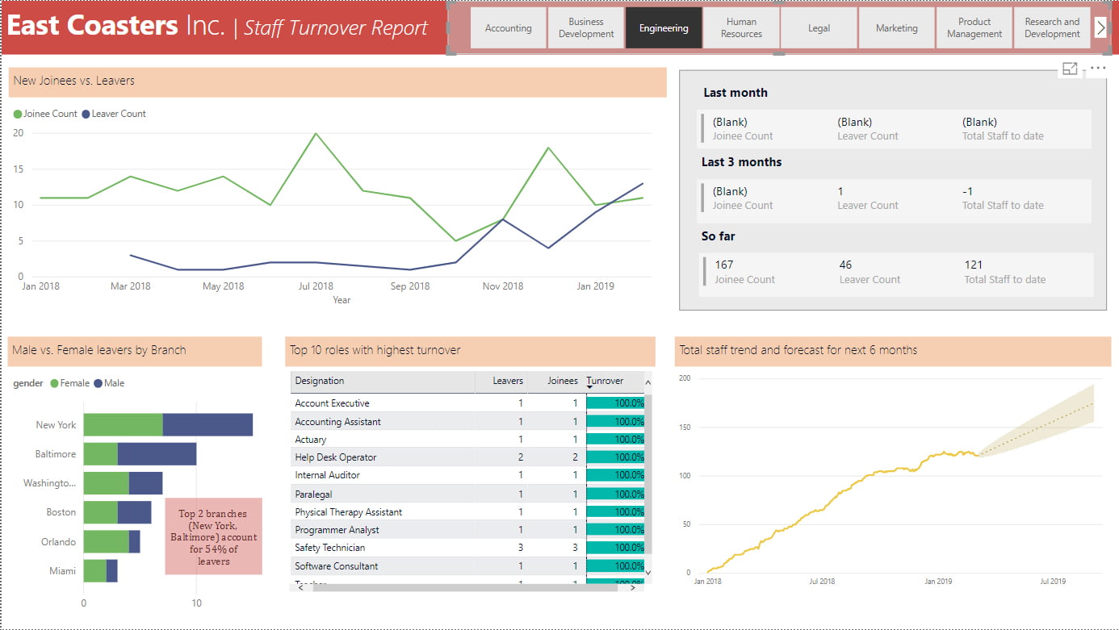The width and height of the screenshot is (1119, 630).
Task: Click the forecast shaded confidence band
Action: point(1050,422)
